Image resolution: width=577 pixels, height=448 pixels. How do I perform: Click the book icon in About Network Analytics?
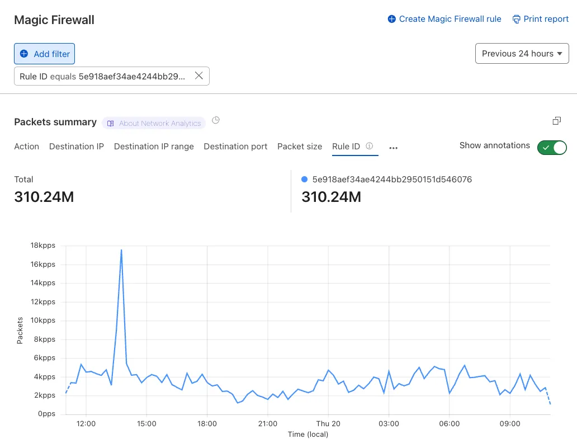111,123
